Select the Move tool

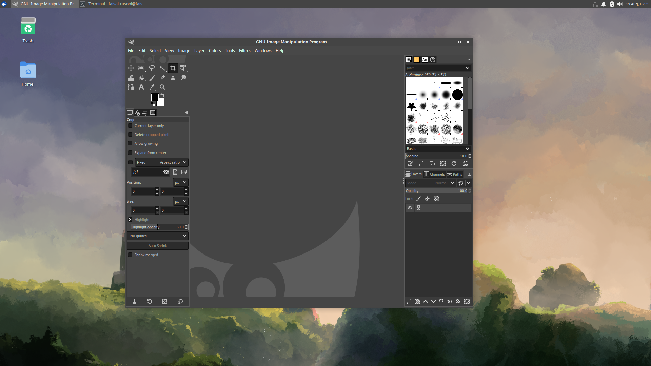[131, 68]
